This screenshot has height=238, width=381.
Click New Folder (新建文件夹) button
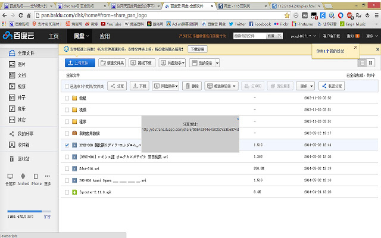tap(112, 63)
